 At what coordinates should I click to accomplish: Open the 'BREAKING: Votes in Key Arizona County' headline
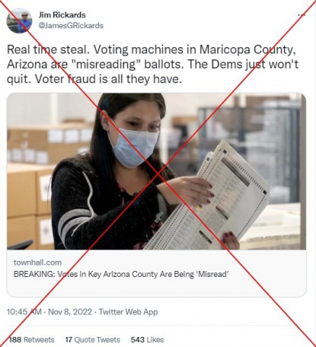(x=121, y=274)
